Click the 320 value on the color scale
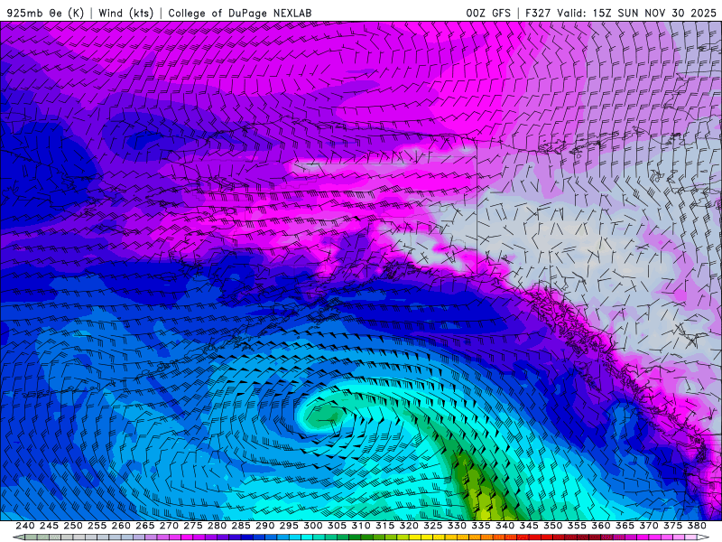 [x=409, y=526]
